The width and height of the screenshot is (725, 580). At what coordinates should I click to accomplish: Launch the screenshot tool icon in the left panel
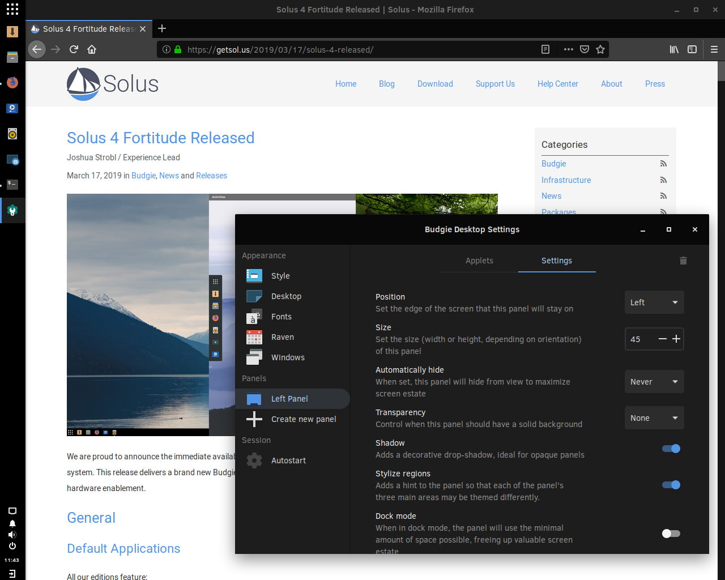[x=12, y=160]
